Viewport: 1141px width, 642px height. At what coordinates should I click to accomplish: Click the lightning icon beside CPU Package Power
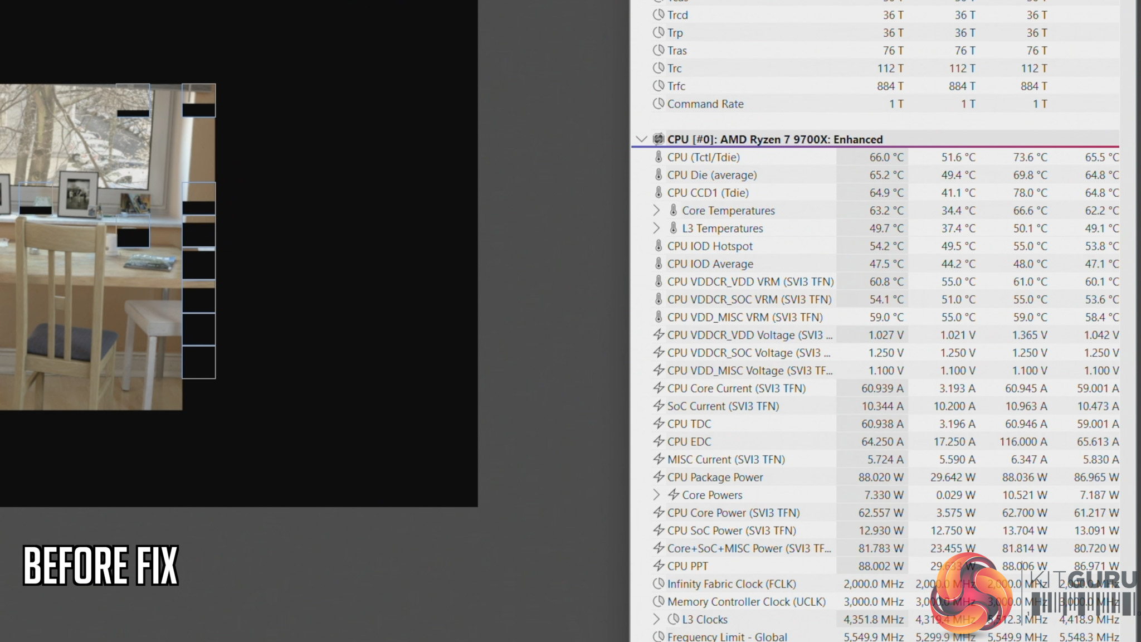tap(659, 477)
